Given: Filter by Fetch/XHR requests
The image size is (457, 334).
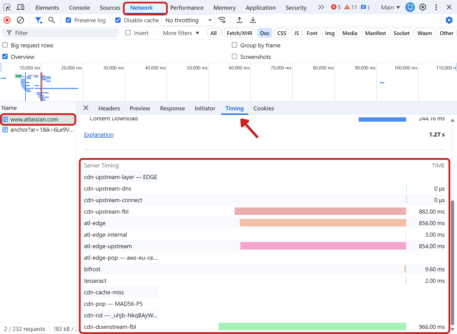Looking at the screenshot, I should [x=240, y=33].
